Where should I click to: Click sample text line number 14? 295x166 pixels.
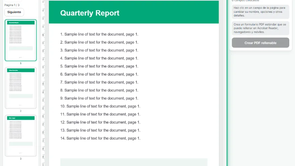[100, 138]
